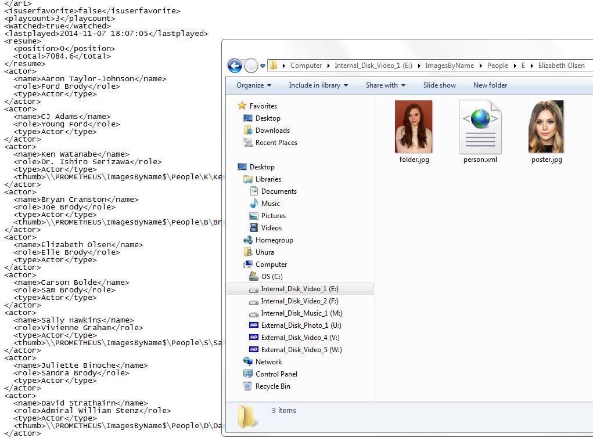Image resolution: width=593 pixels, height=438 pixels.
Task: Click the Music library icon
Action: click(271, 203)
